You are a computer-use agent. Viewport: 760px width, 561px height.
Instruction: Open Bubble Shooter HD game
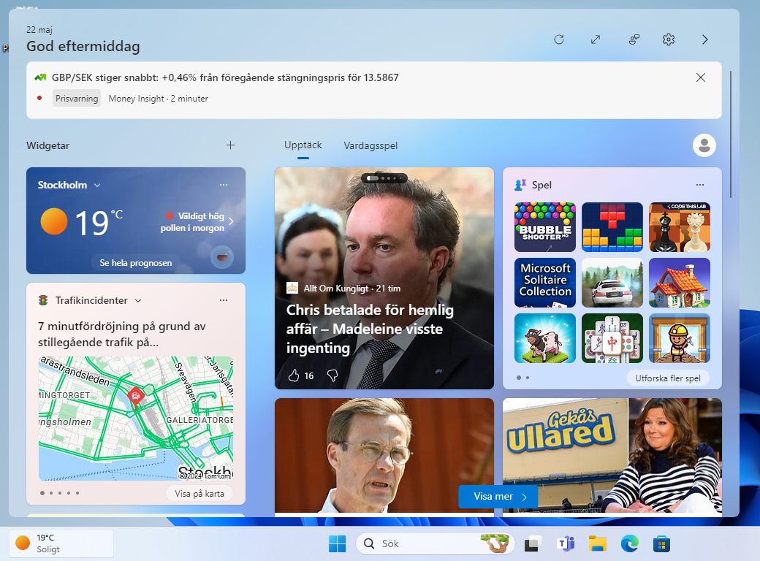(544, 227)
